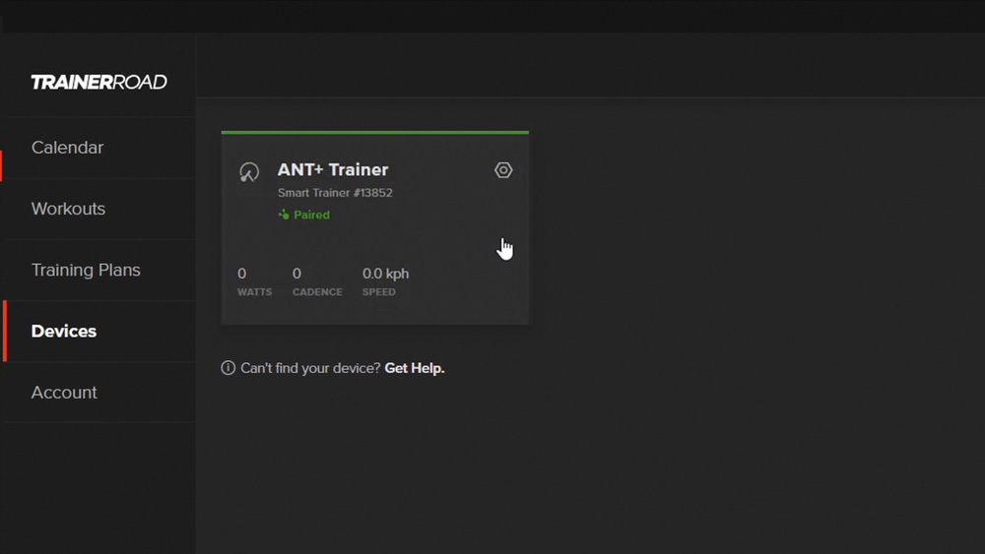
Task: Click "Can't find your device?" text
Action: pos(310,368)
